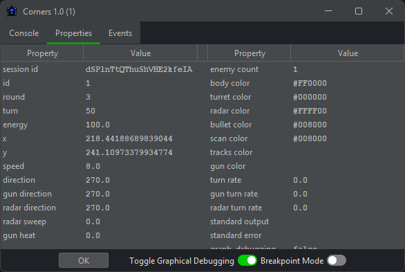Click the 'turret color' property label
Image resolution: width=405 pixels, height=272 pixels.
coord(230,97)
